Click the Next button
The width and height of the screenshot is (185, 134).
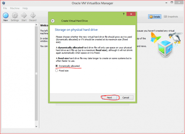110,98
